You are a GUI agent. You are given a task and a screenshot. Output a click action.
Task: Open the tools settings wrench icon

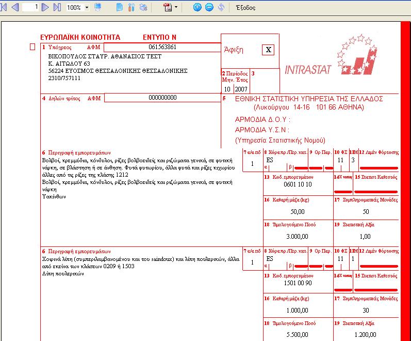coord(131,7)
